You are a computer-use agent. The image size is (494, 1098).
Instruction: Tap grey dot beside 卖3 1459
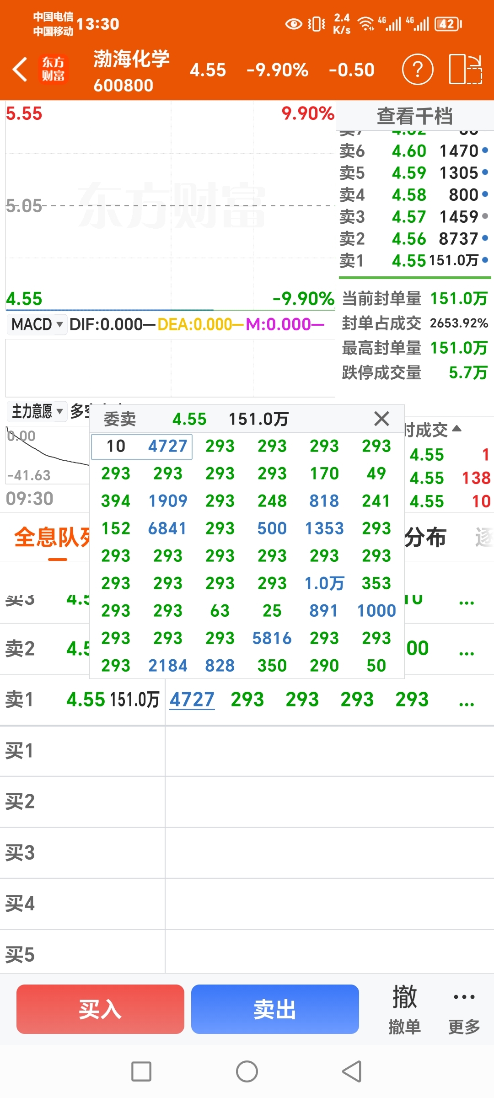tap(485, 216)
